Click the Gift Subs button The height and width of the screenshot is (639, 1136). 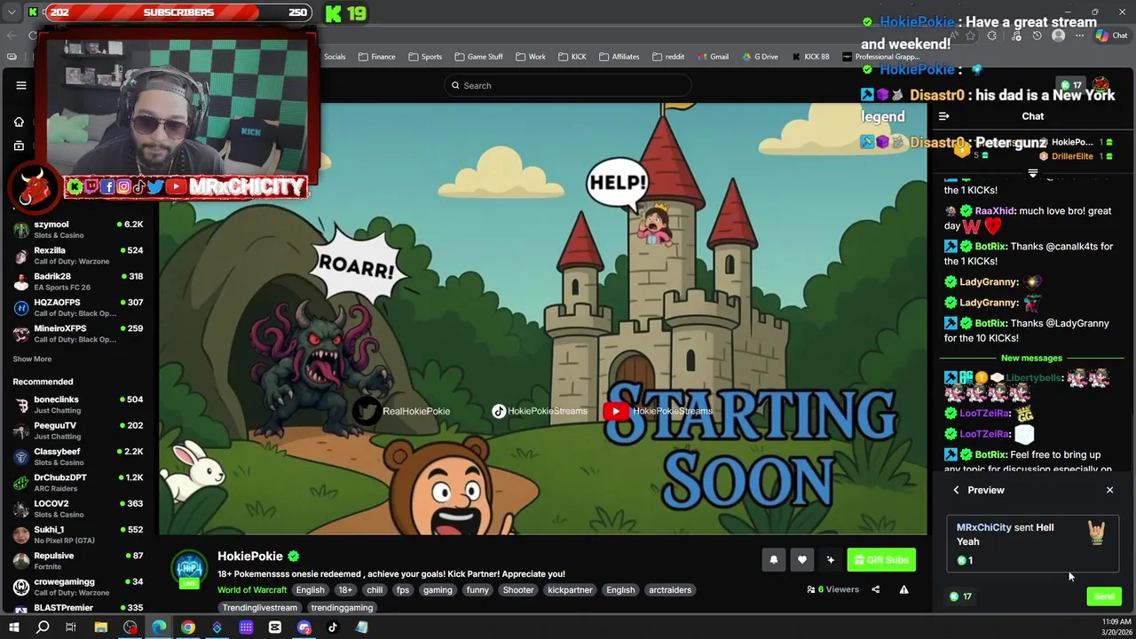click(x=881, y=560)
